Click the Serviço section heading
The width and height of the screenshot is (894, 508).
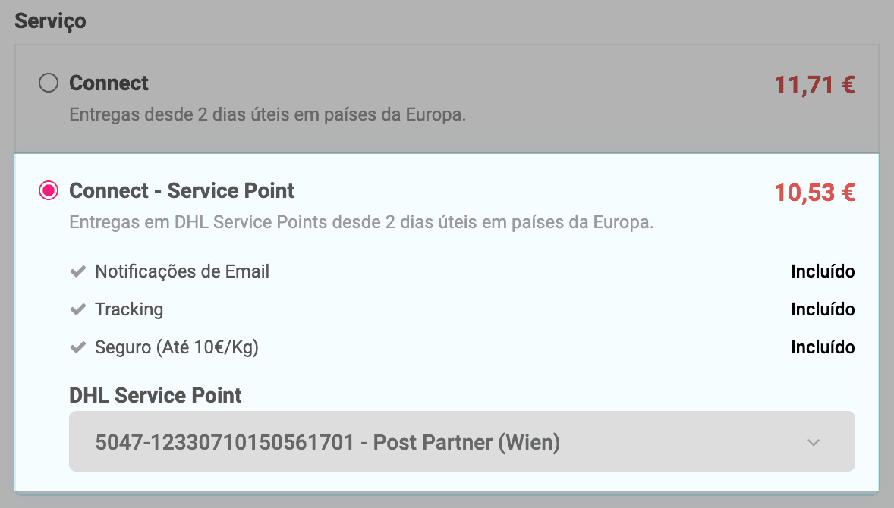[x=50, y=20]
